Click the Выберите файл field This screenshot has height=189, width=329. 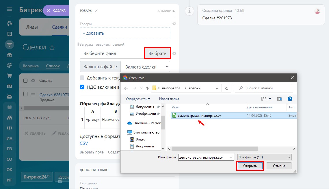112,53
